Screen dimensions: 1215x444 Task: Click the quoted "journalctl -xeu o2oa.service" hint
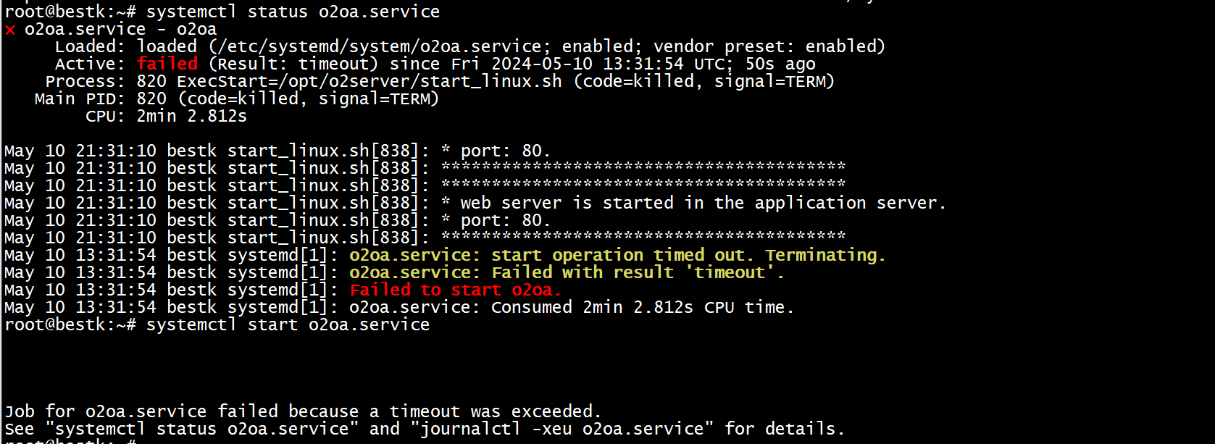(562, 429)
